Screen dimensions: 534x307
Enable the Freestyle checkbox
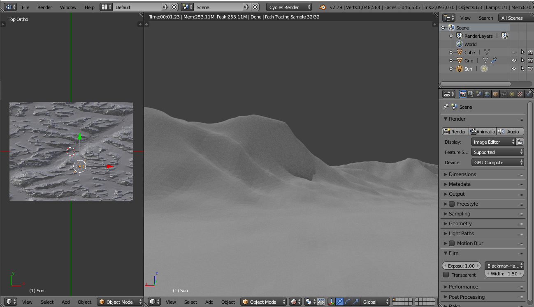[x=452, y=204]
